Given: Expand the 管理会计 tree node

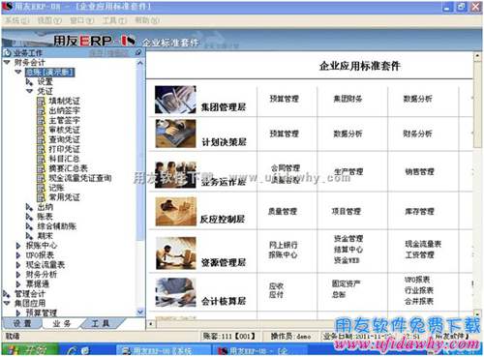Looking at the screenshot, I should 7,294.
